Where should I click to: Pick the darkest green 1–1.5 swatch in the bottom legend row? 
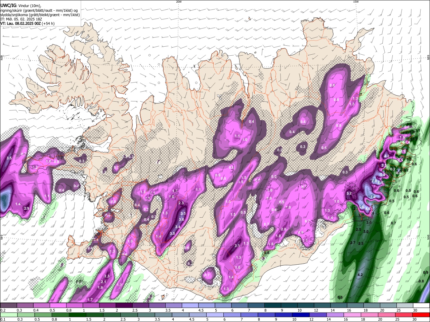(x=78, y=315)
